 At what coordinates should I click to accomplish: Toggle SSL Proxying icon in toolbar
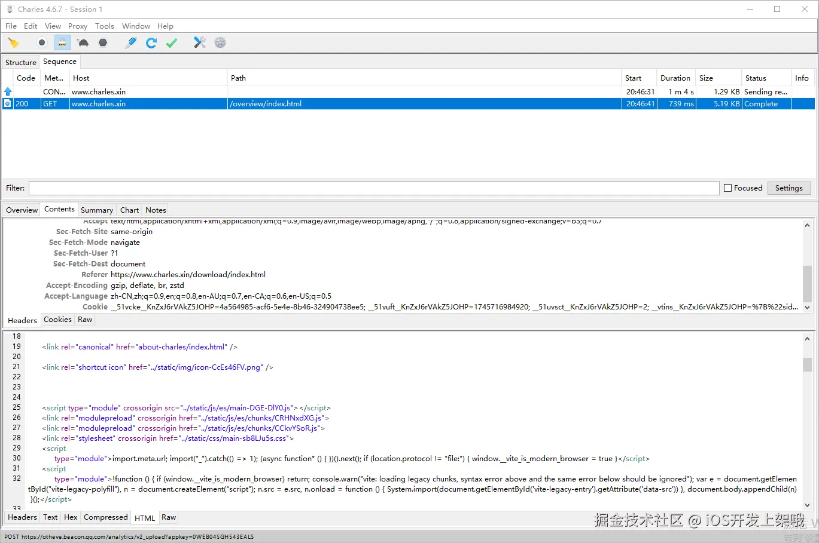[62, 42]
